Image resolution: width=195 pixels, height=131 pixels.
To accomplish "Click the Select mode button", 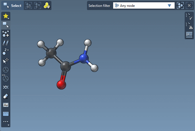I will point(12,5).
